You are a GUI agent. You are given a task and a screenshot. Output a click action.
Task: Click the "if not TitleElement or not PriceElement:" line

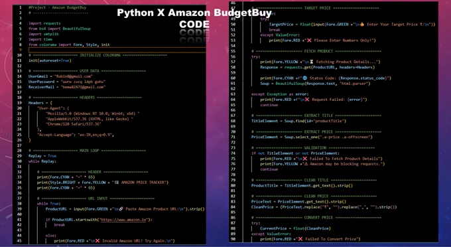tap(295, 153)
